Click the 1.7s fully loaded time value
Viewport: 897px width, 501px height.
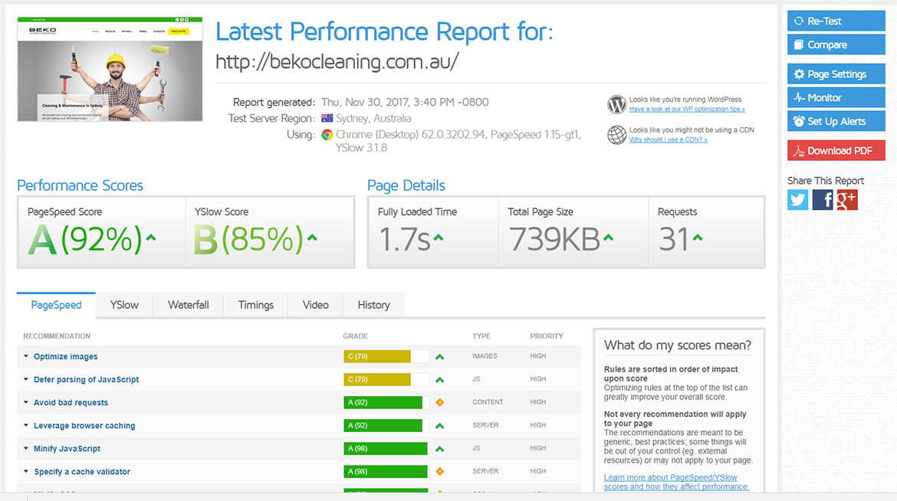pos(405,239)
